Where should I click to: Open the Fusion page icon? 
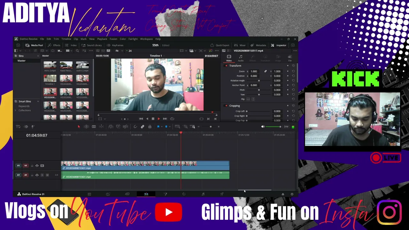(x=166, y=194)
